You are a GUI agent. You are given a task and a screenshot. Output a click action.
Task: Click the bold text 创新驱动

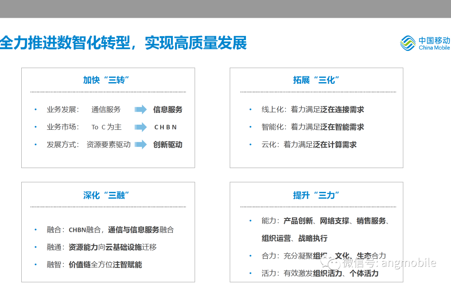(x=168, y=144)
